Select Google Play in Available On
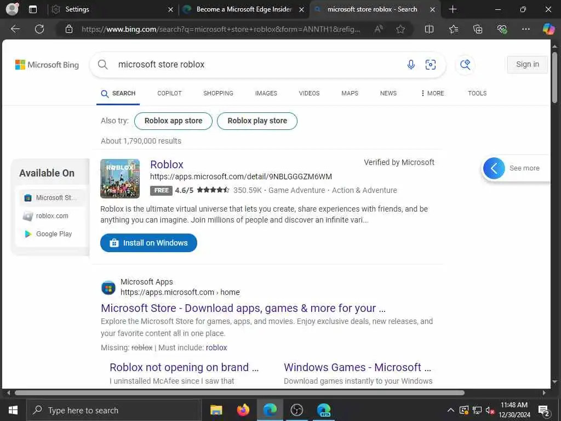561x421 pixels. pos(52,234)
